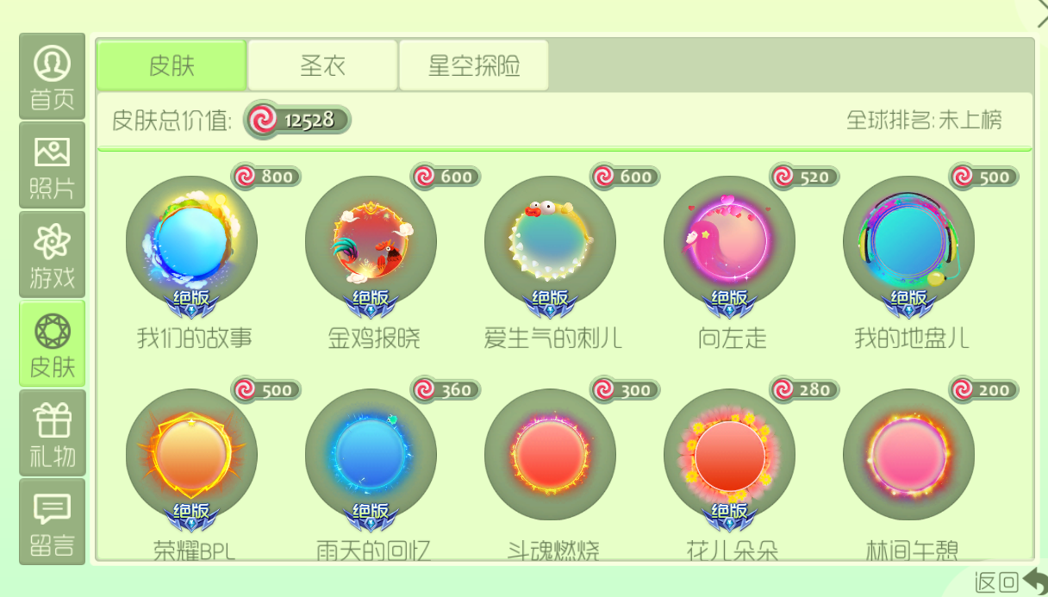Choose the 荣耀BPL golden skin
The image size is (1048, 597).
tap(191, 455)
